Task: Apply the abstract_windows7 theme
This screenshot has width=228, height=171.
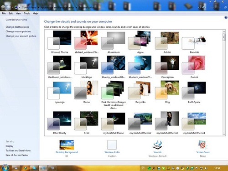Action: (x=86, y=40)
